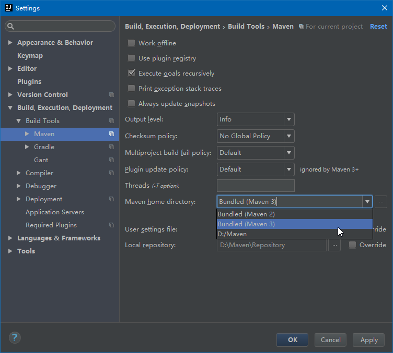Click project-level icon beside Required Plugins
Viewport: 393px width, 353px height.
[x=111, y=225]
